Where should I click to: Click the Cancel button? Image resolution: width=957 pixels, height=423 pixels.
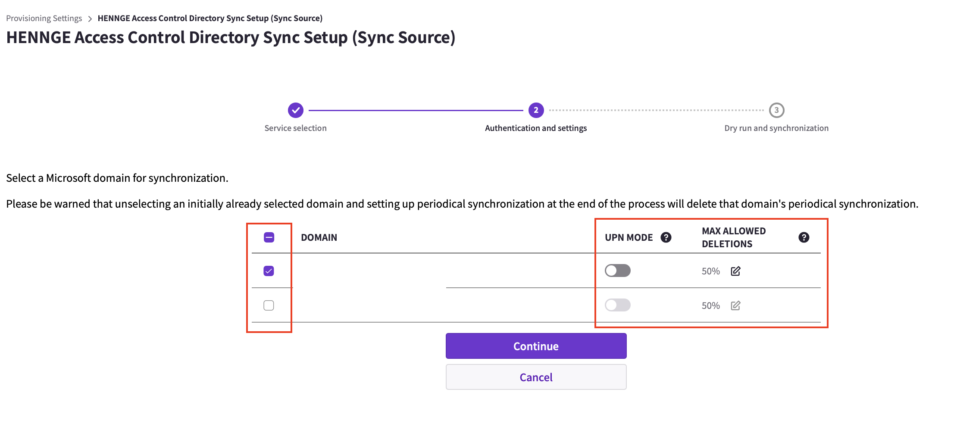(x=536, y=377)
